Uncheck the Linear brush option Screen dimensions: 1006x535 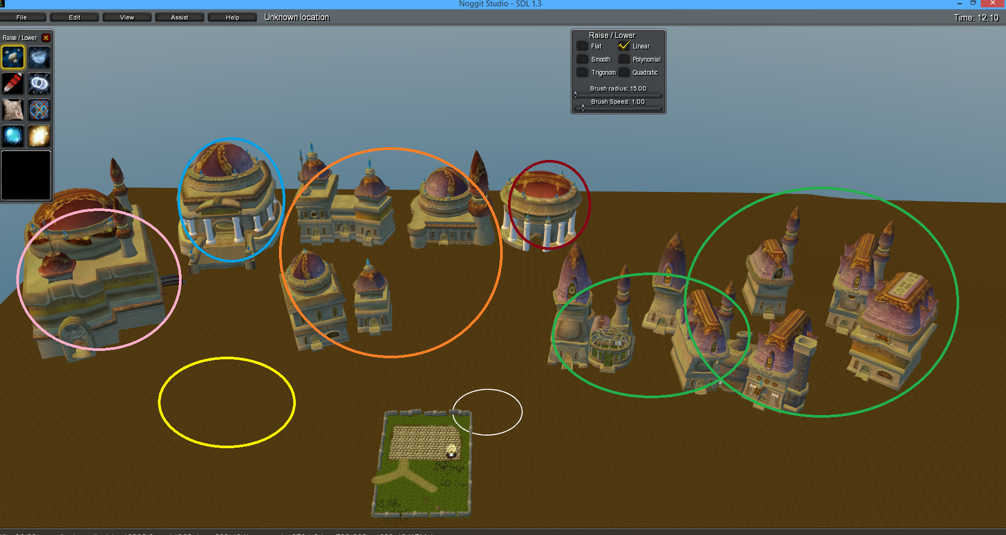click(624, 46)
